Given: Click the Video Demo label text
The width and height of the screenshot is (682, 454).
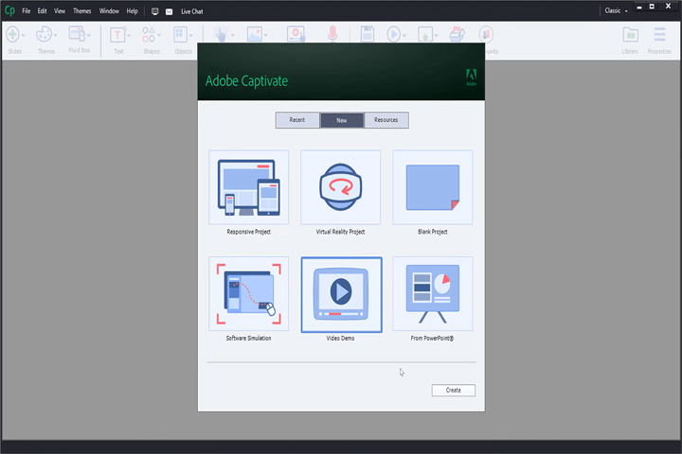Looking at the screenshot, I should click(341, 339).
